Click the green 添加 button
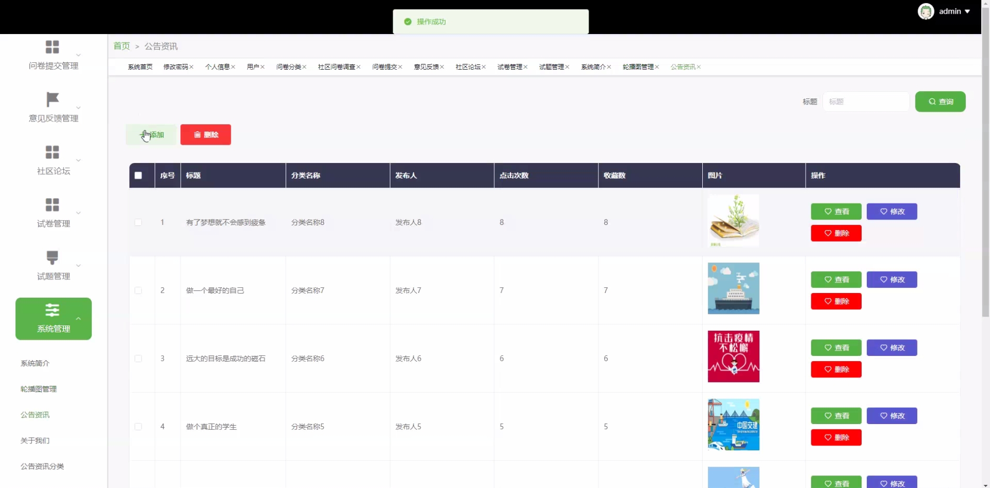This screenshot has width=990, height=488. pyautogui.click(x=151, y=135)
